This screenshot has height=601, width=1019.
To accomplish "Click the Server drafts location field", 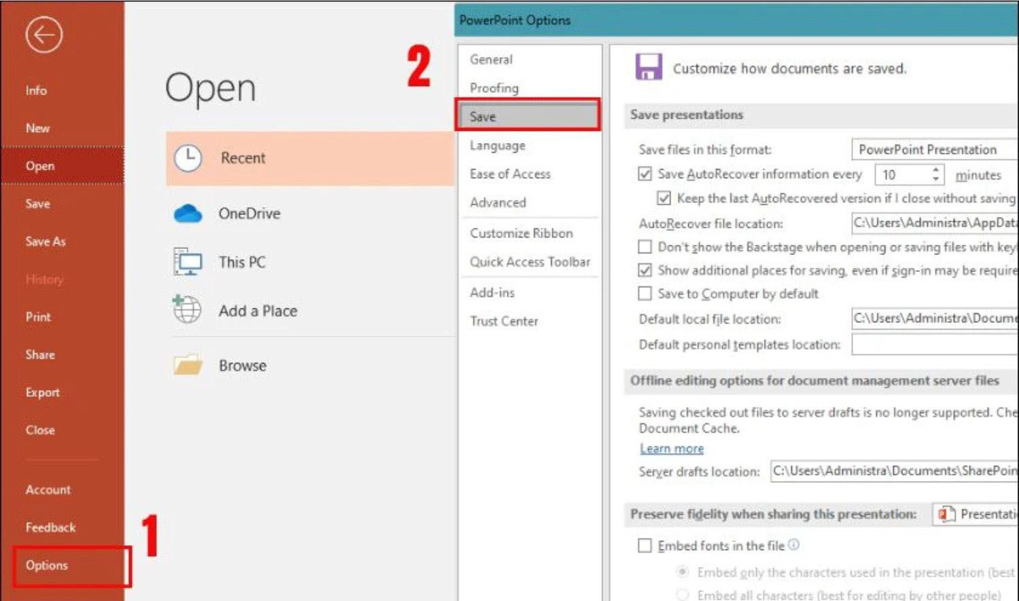I will tap(894, 471).
